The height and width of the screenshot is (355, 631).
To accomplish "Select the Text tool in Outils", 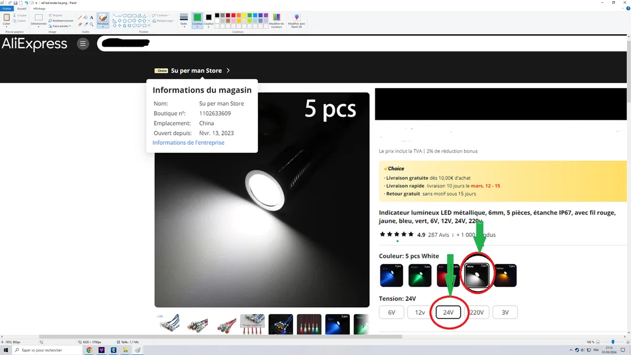I will click(91, 18).
